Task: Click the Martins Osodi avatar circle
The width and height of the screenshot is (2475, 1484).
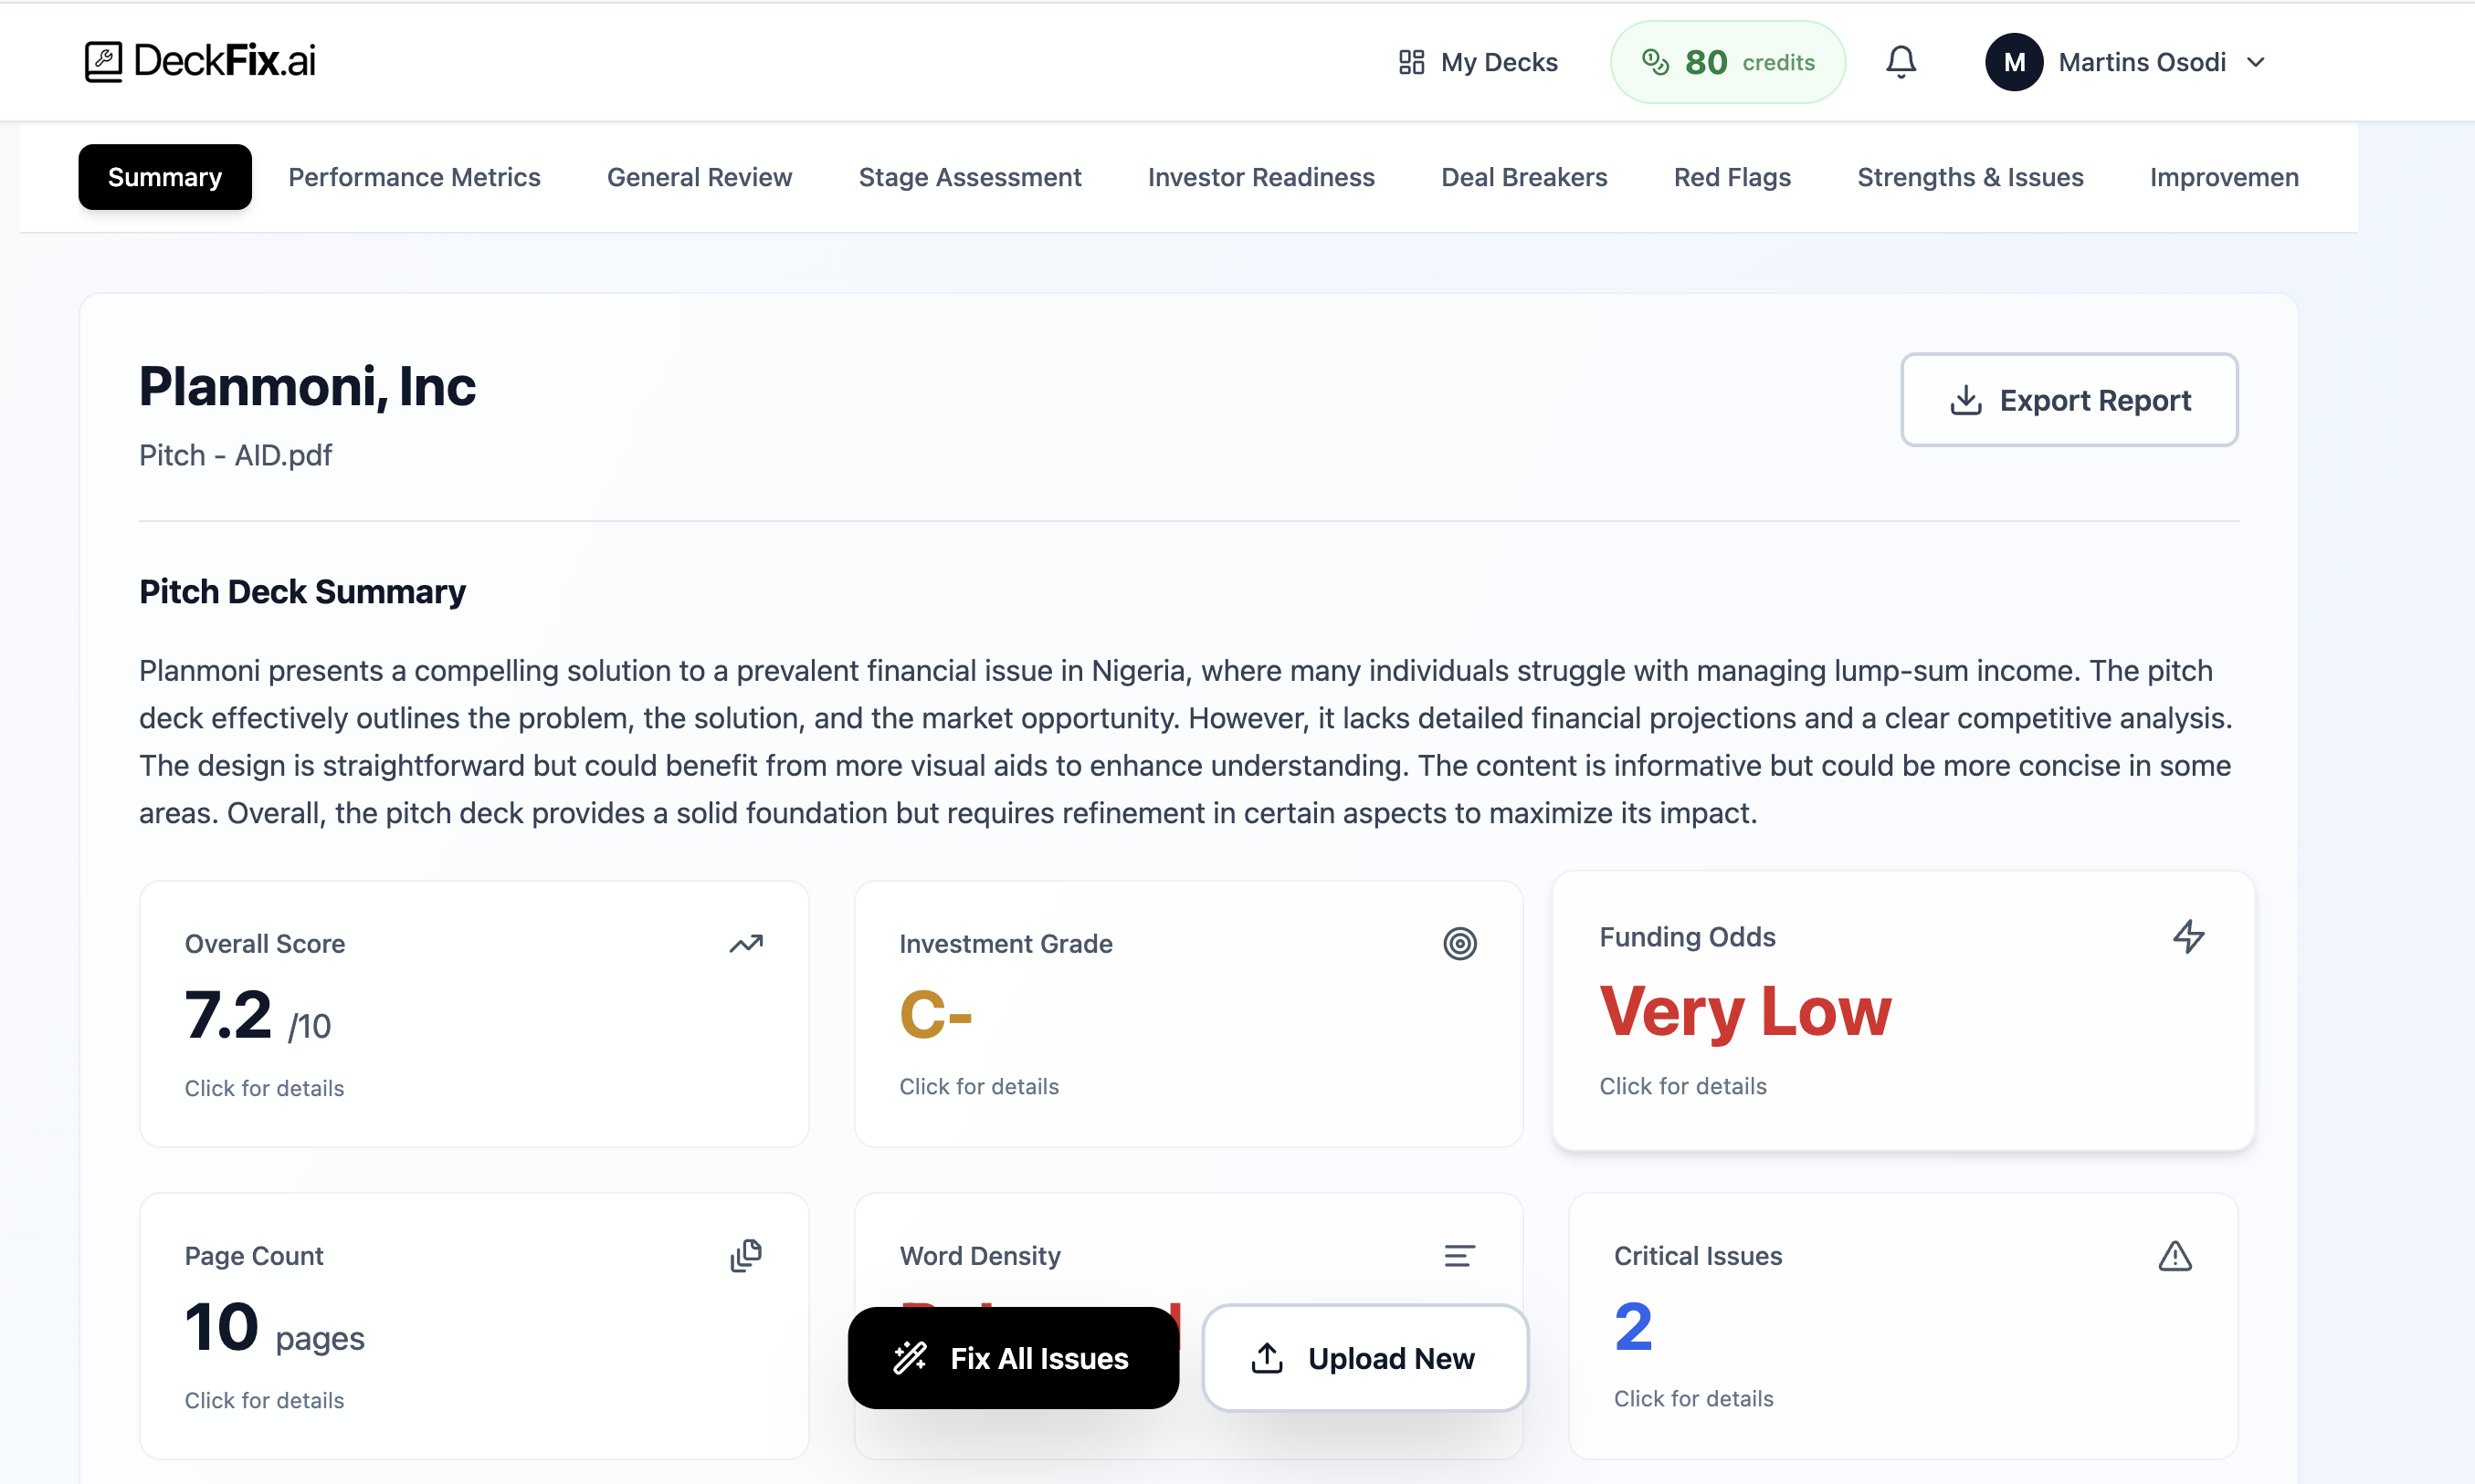Action: pos(2015,61)
